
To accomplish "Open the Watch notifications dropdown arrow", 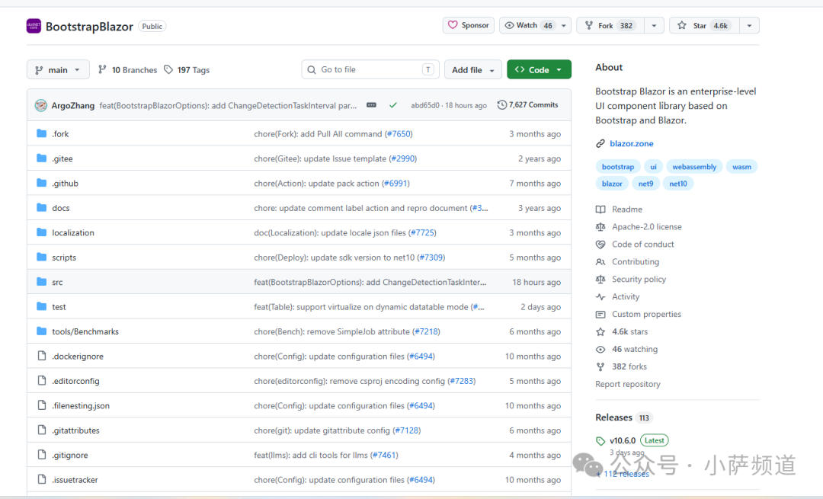I will [x=564, y=25].
